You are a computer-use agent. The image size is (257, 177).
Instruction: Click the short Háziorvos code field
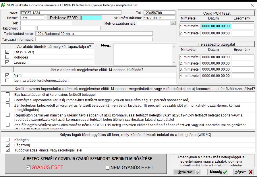[28, 28]
